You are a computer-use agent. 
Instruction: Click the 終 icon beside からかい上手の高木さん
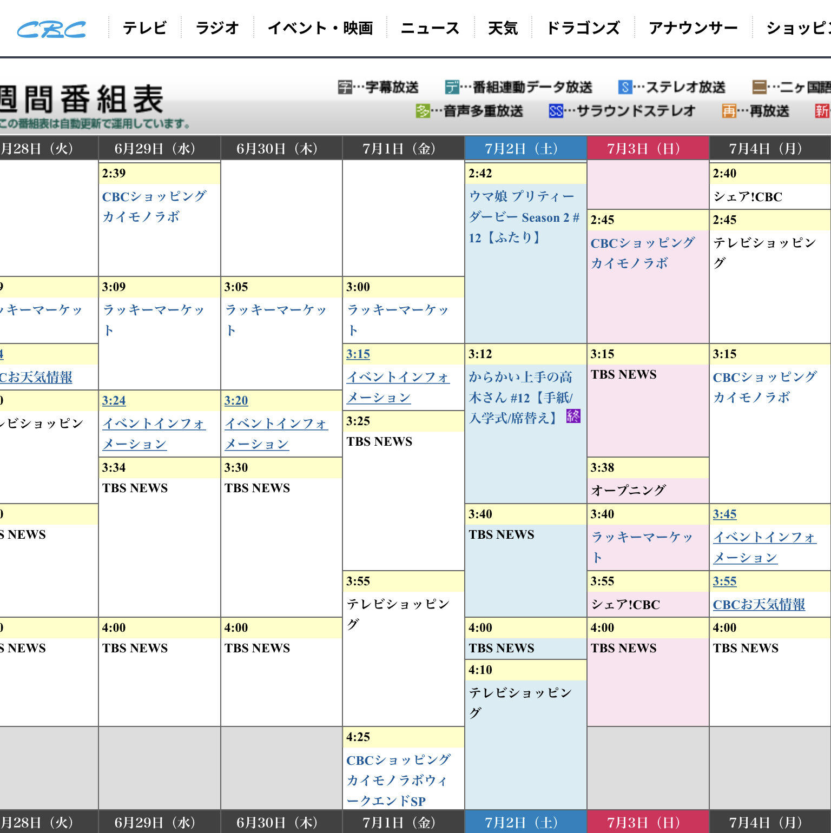pyautogui.click(x=573, y=415)
